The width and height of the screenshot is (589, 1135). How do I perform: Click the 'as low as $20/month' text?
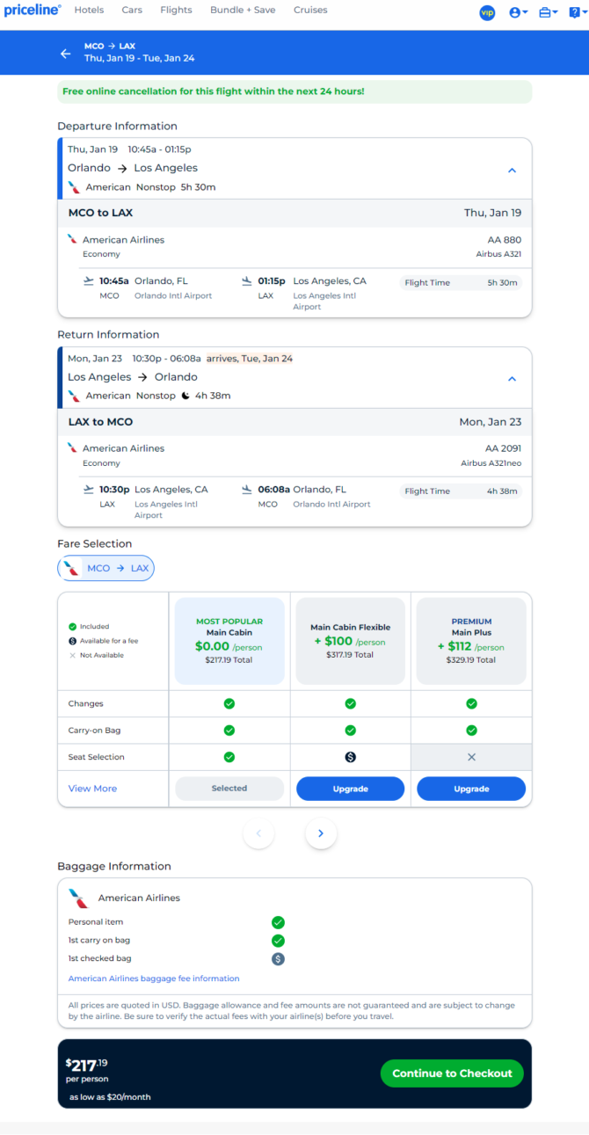click(110, 1097)
